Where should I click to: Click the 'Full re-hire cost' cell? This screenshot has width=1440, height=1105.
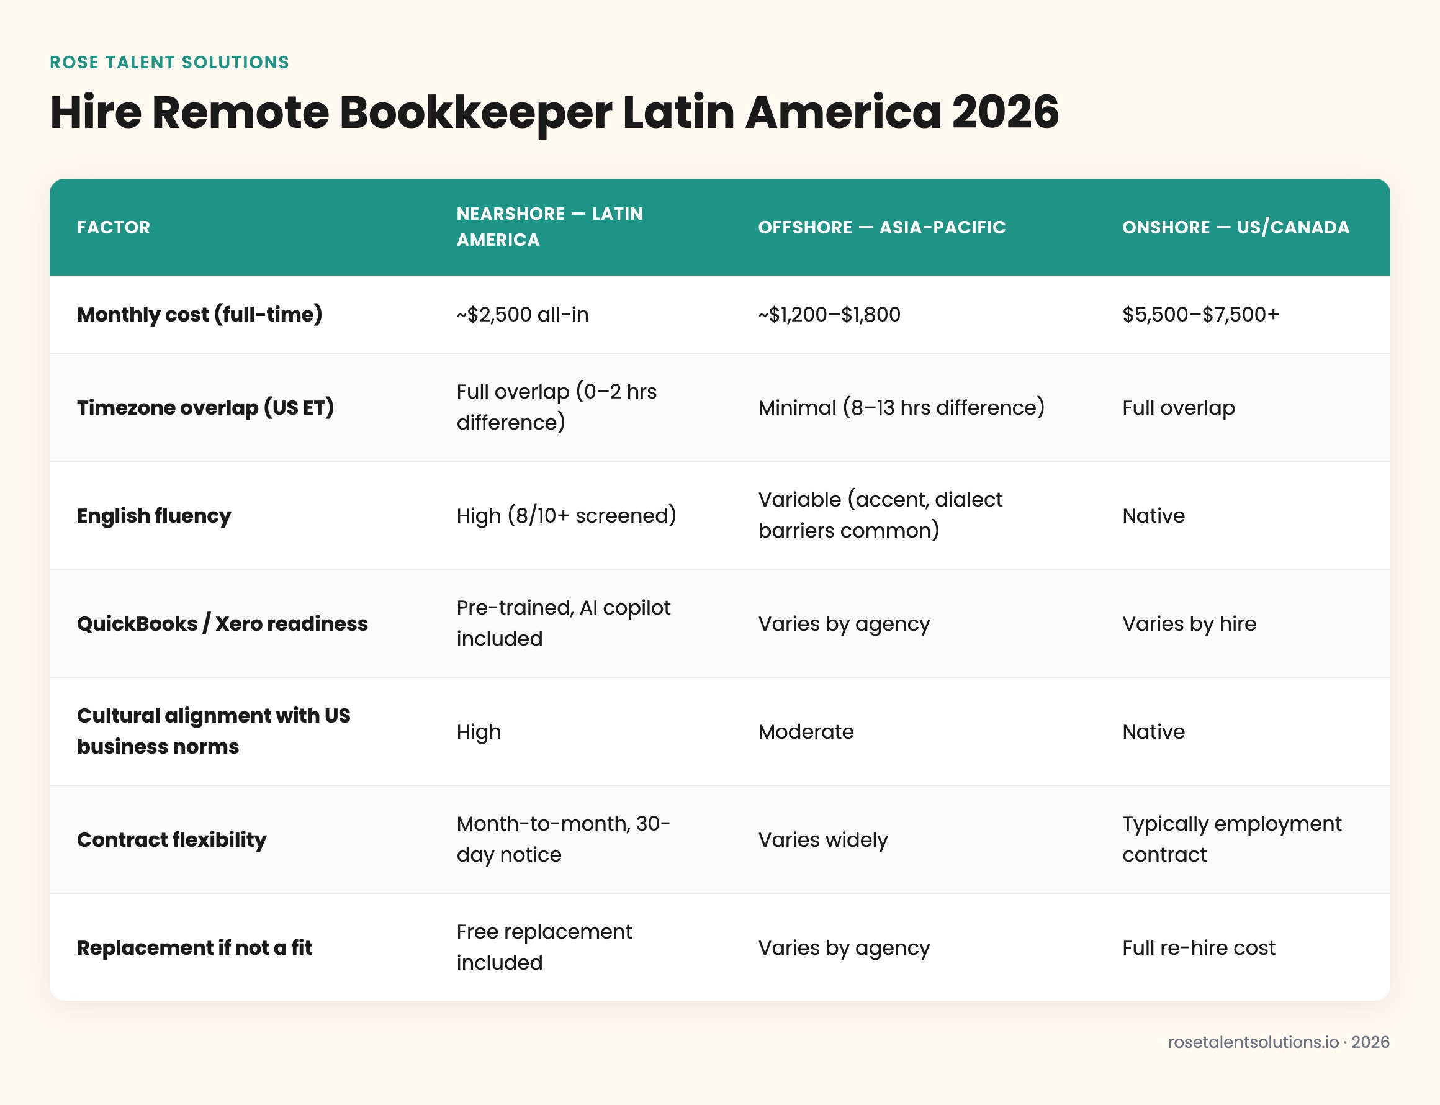point(1199,948)
